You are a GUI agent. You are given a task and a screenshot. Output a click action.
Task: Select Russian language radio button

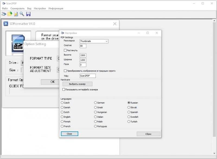click(129, 103)
